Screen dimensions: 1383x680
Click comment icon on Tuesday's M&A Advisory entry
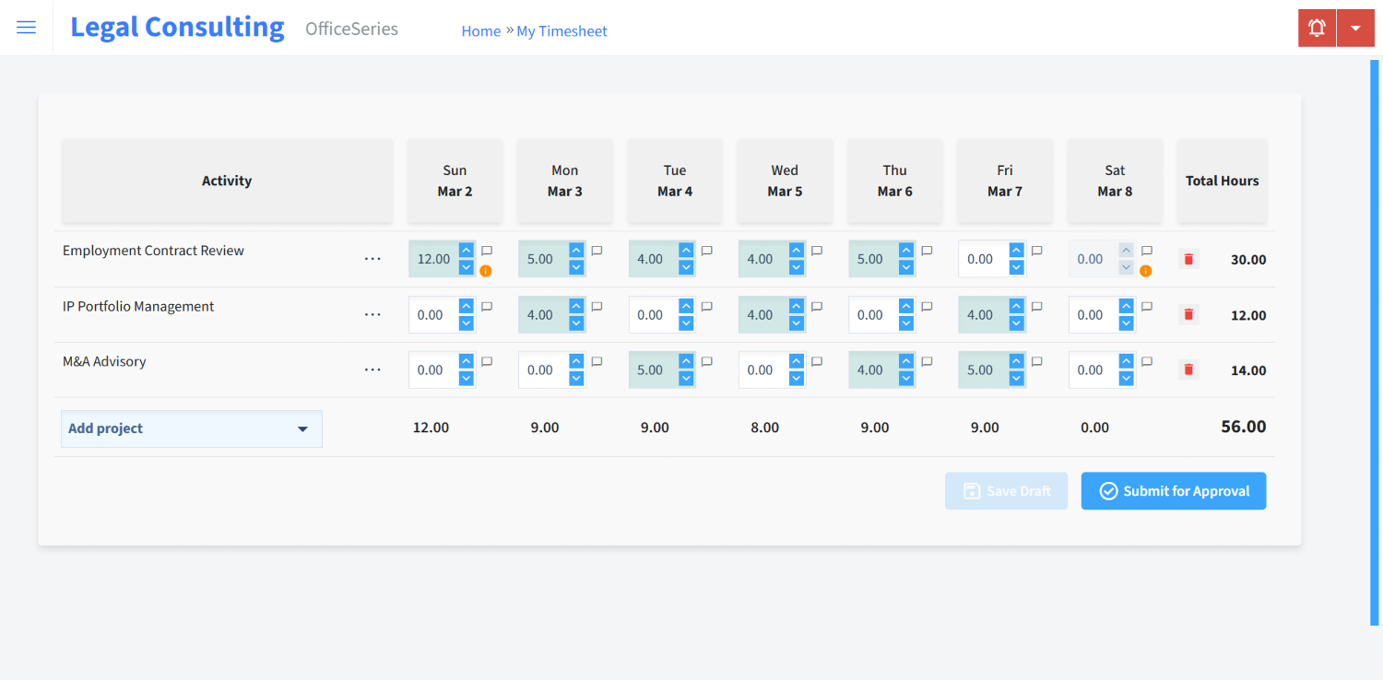pos(706,360)
